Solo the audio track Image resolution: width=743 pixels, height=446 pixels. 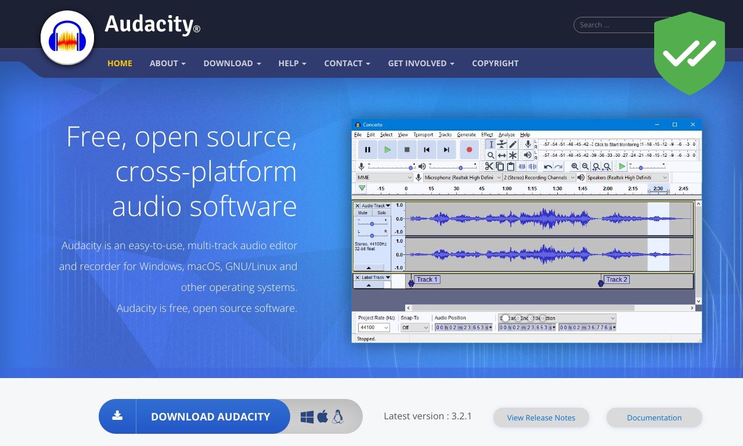tap(381, 213)
